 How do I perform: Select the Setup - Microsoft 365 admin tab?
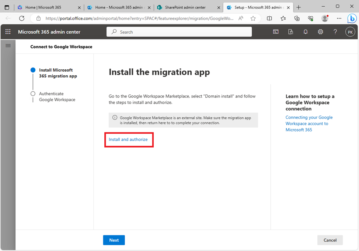point(258,7)
